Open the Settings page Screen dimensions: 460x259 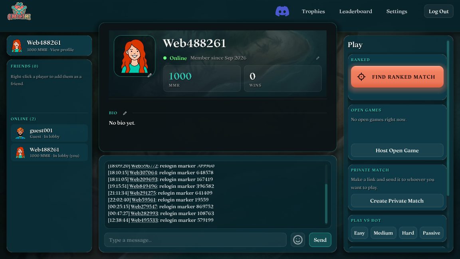click(397, 12)
